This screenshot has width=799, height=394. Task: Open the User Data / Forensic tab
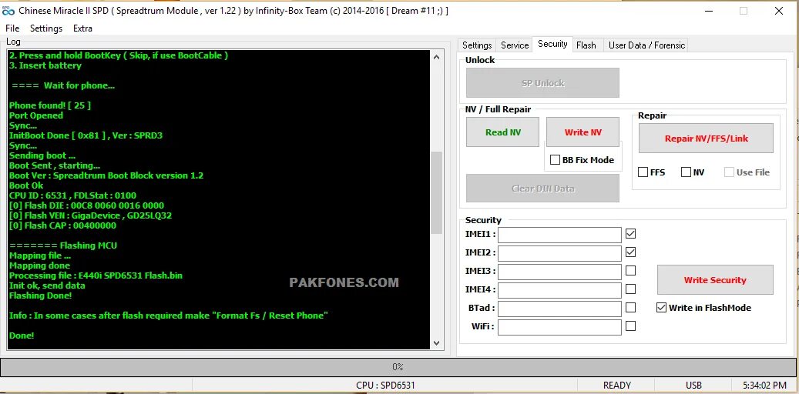point(646,45)
